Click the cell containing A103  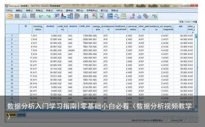click(144, 43)
